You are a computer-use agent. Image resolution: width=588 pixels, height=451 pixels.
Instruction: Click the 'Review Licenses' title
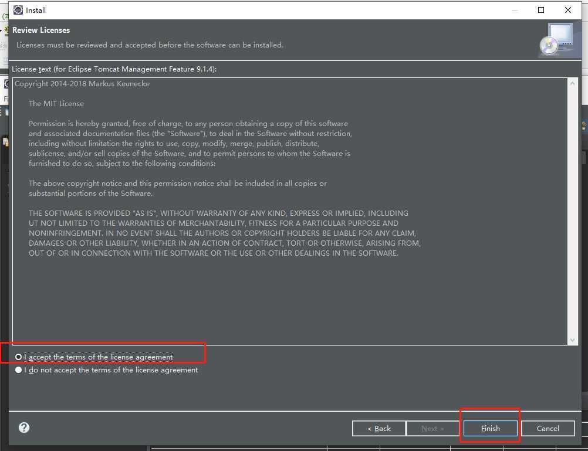41,30
